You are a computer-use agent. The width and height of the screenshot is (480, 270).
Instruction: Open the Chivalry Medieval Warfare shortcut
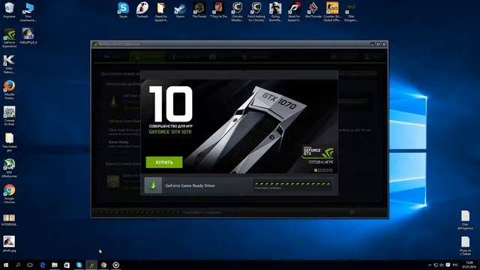[237, 12]
